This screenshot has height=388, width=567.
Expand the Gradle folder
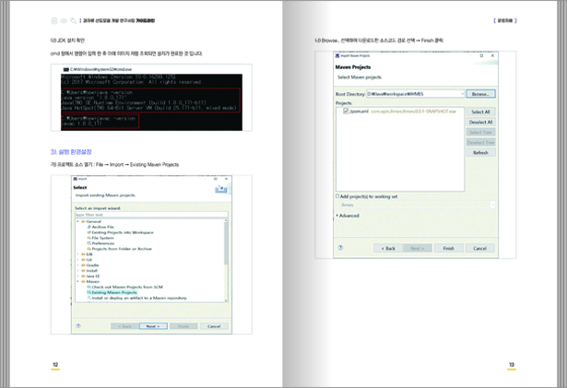coord(77,265)
